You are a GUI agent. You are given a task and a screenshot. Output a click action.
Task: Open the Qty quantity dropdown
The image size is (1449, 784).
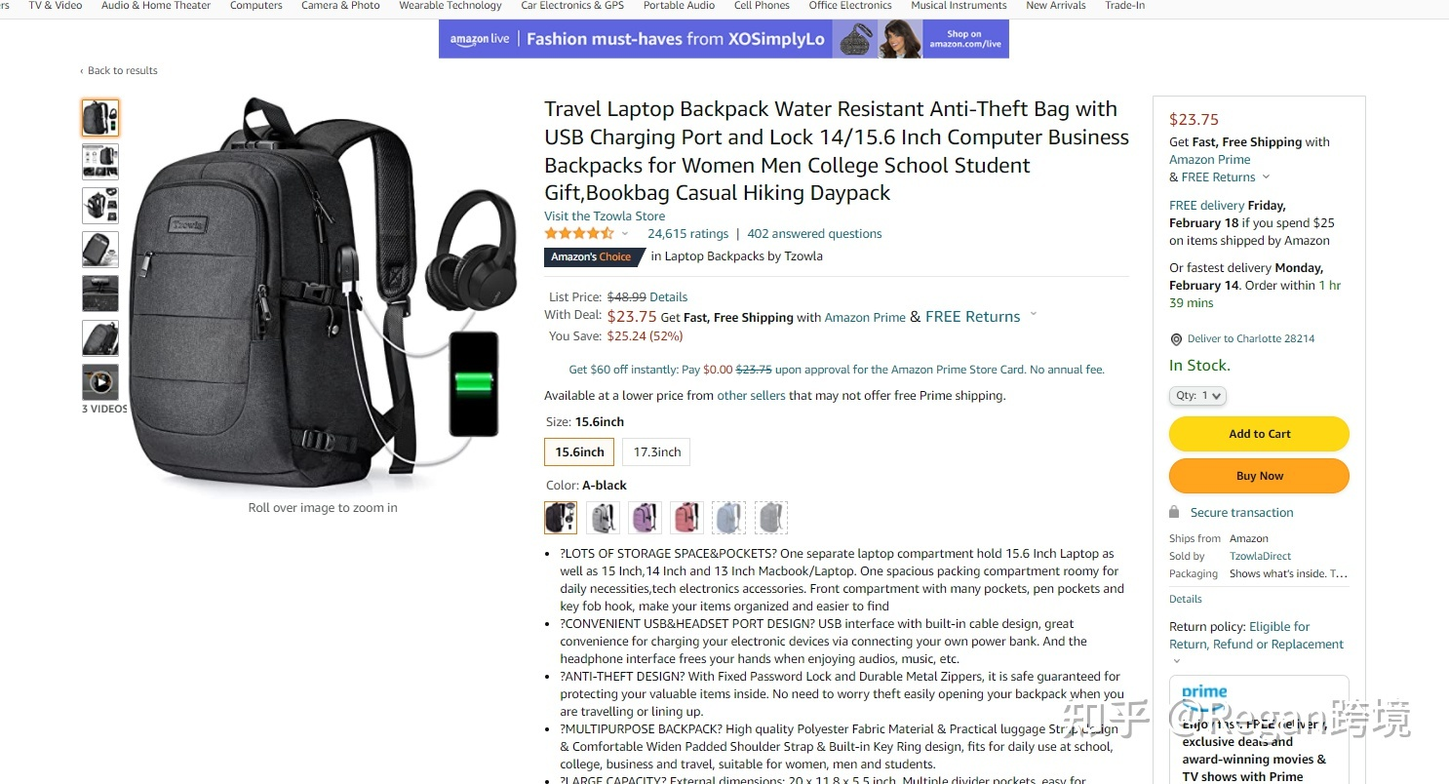(1197, 396)
